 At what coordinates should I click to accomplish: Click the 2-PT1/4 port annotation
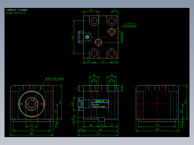[x=129, y=24]
